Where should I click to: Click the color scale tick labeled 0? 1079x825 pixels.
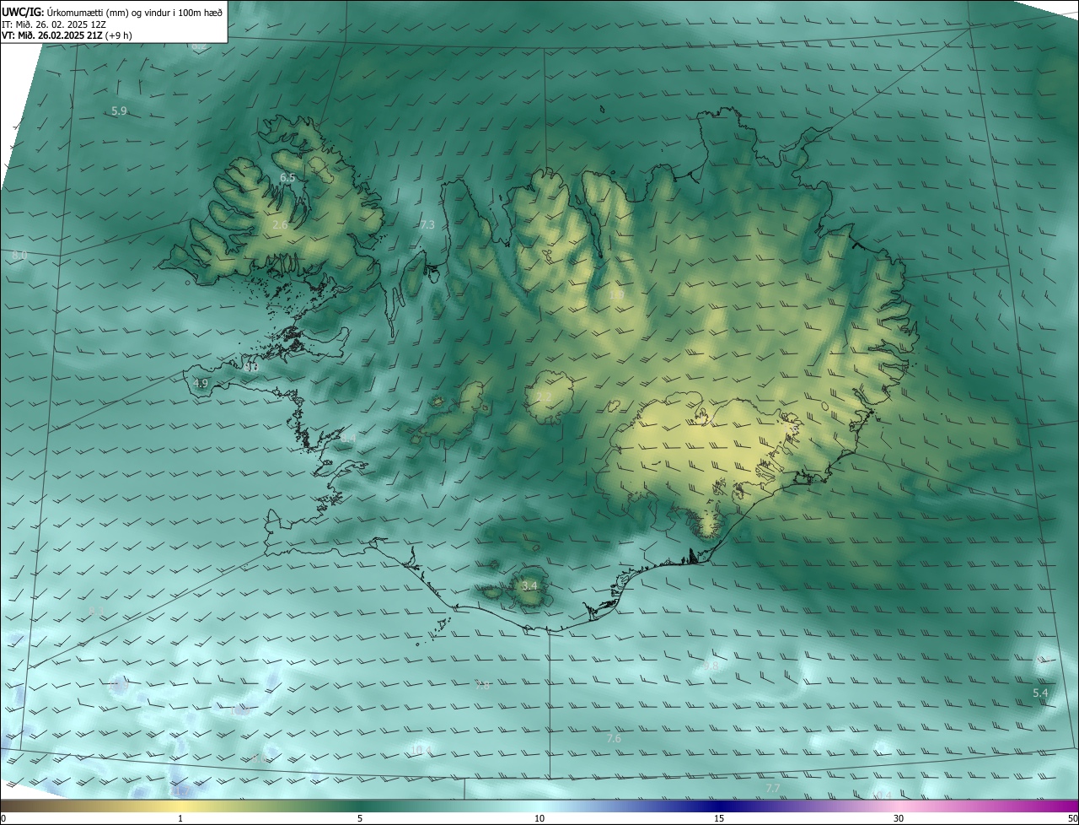point(3,818)
